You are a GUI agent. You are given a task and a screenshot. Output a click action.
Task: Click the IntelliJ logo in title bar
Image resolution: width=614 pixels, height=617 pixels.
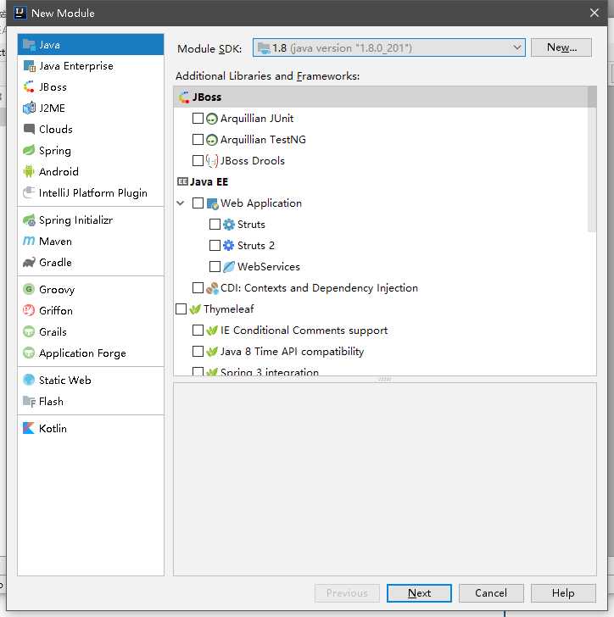(x=20, y=13)
